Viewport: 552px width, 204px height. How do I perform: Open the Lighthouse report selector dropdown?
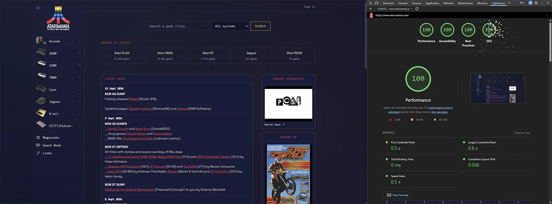pyautogui.click(x=395, y=9)
